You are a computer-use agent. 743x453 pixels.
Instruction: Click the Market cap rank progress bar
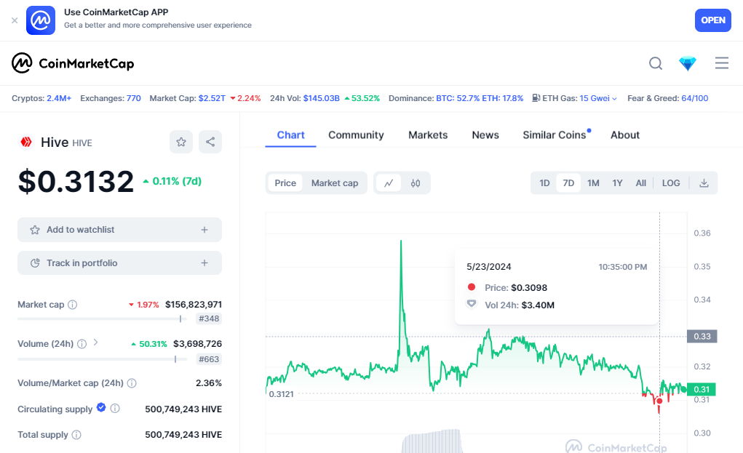99,318
